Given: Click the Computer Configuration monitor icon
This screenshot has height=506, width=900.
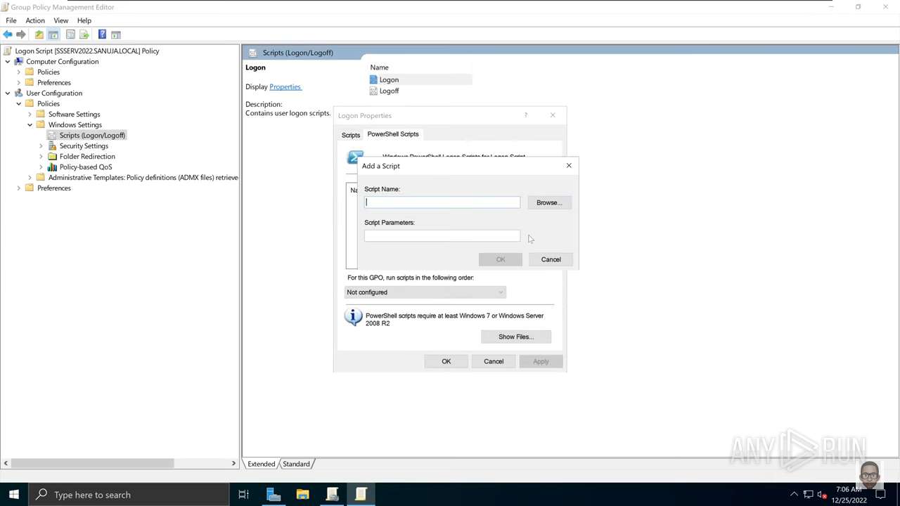Looking at the screenshot, I should coord(18,61).
